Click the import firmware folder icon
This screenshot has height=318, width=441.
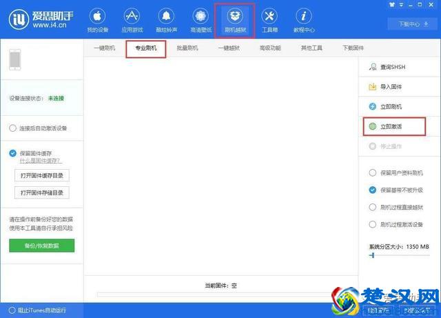point(373,87)
